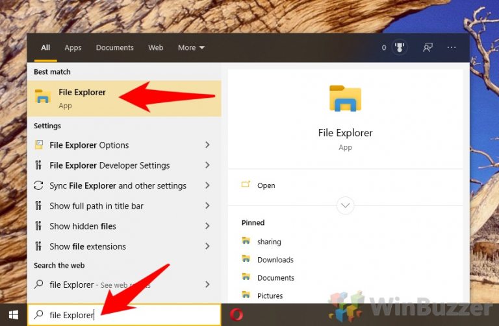Switch to the Web search tab
The width and height of the screenshot is (499, 326).
pos(156,47)
